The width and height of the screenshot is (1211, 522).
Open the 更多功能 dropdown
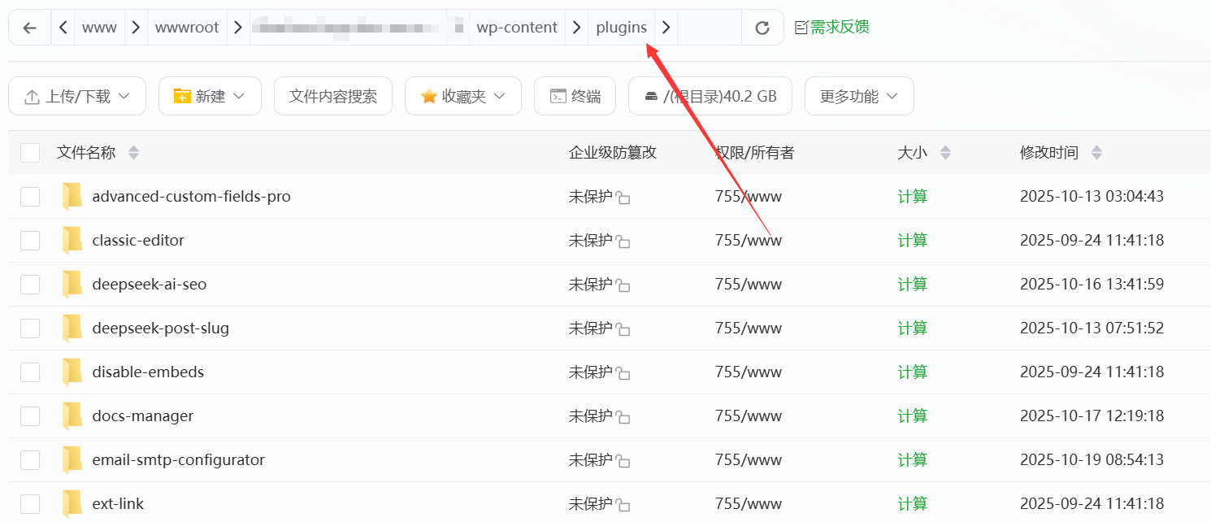[859, 96]
